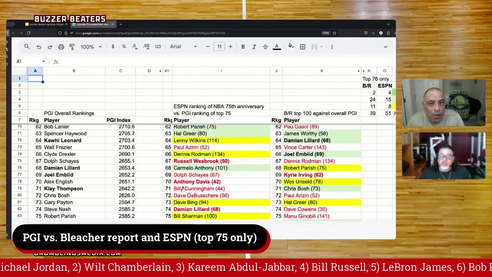Decrease decimal places
Viewport: 492px width, 277px height.
click(135, 47)
